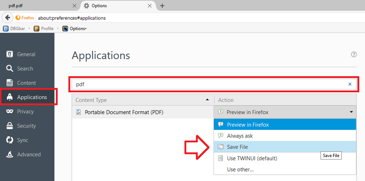Image resolution: width=365 pixels, height=181 pixels.
Task: Click the Applications page heading
Action: (x=101, y=55)
